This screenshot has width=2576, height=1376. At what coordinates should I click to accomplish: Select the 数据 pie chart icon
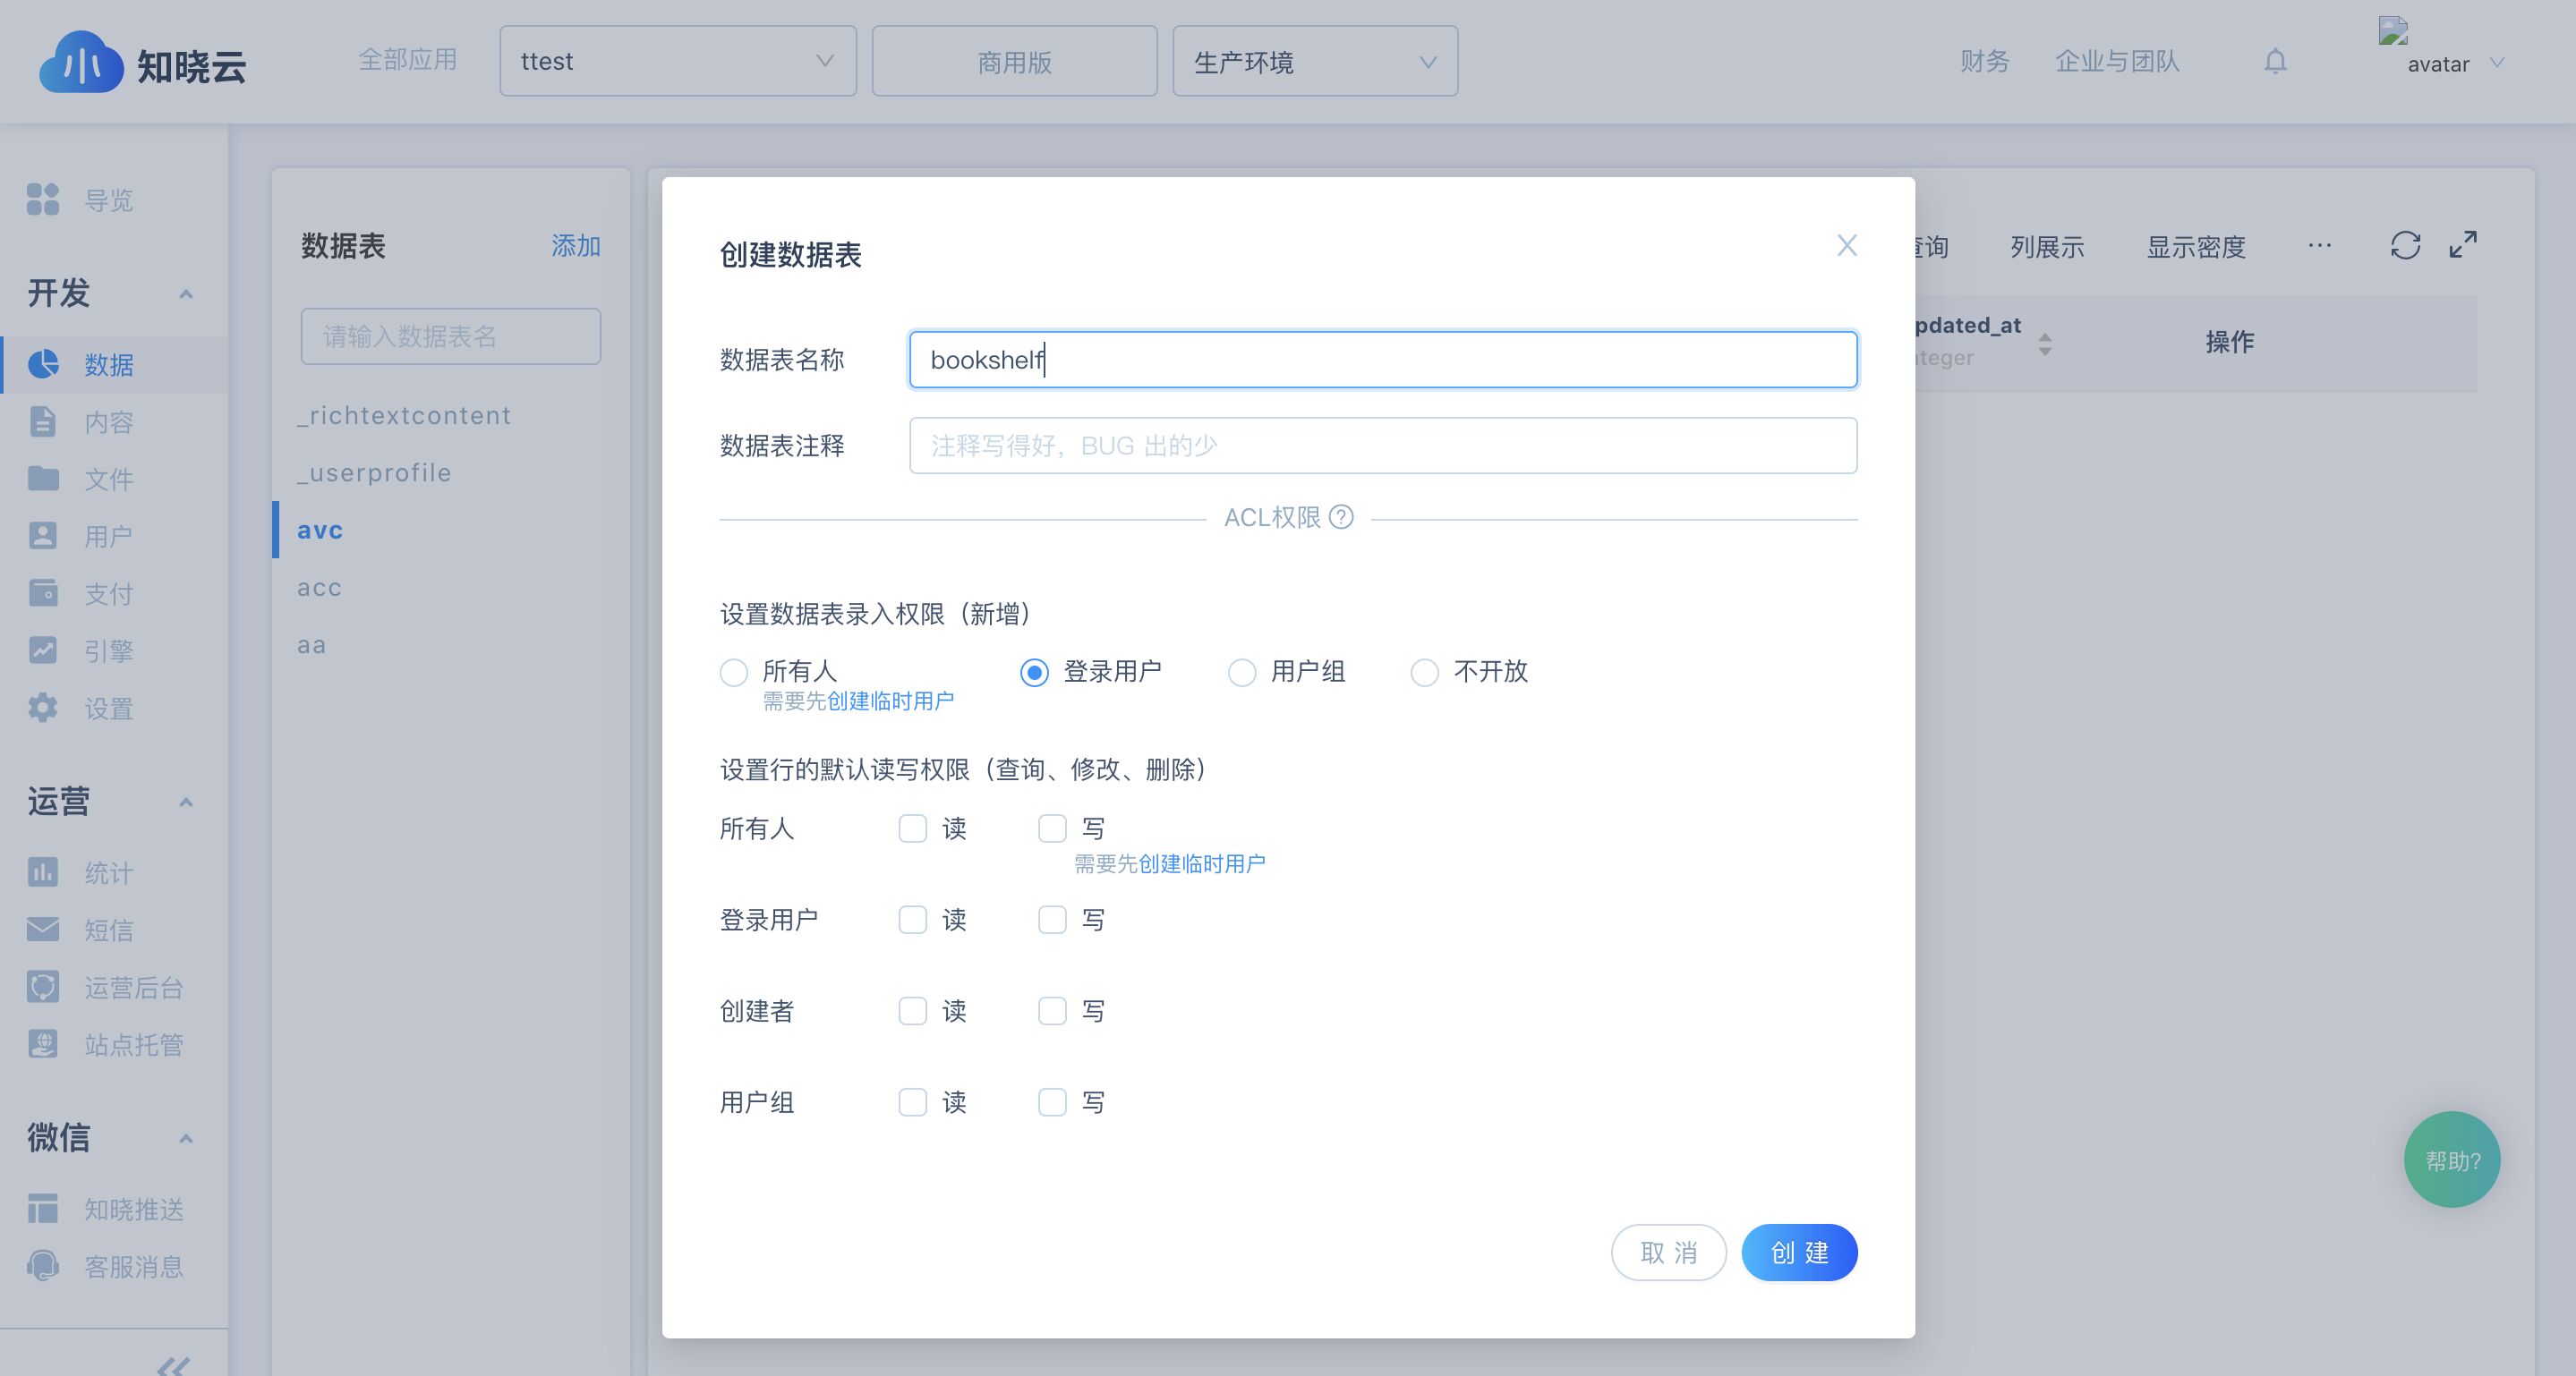click(43, 364)
